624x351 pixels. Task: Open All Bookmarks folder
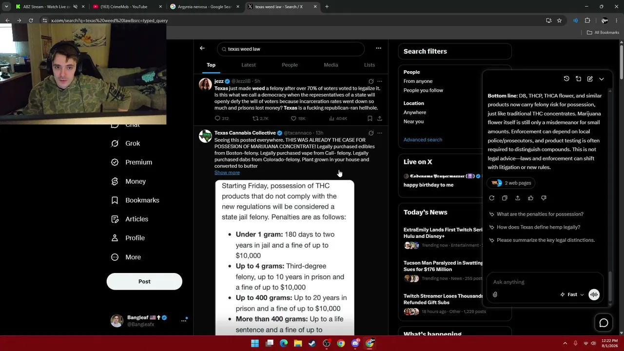pyautogui.click(x=603, y=33)
